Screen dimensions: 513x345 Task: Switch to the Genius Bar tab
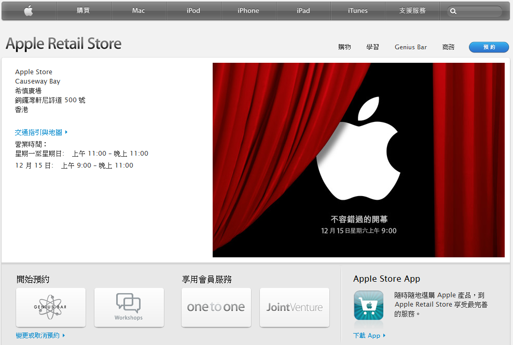[x=410, y=47]
